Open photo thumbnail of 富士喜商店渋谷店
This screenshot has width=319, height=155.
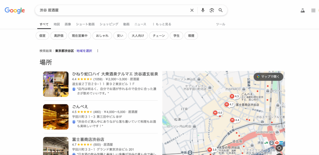click(56, 146)
